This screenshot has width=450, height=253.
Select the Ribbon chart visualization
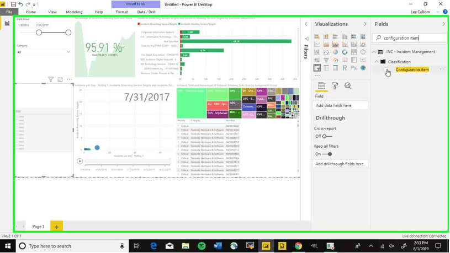pyautogui.click(x=363, y=44)
